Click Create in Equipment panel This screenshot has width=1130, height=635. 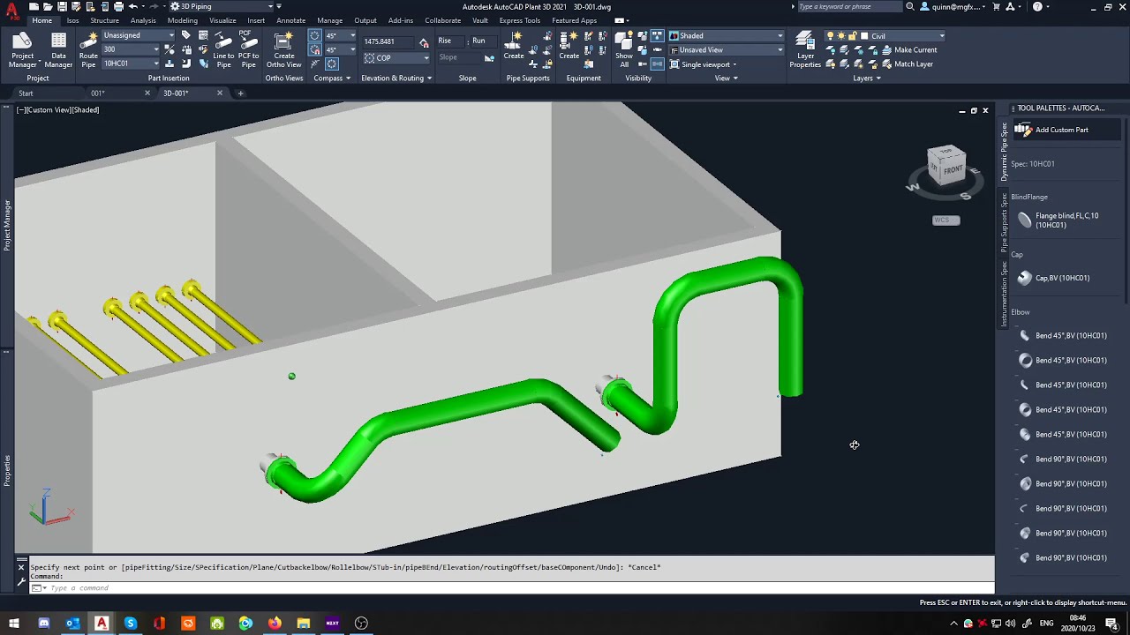569,47
